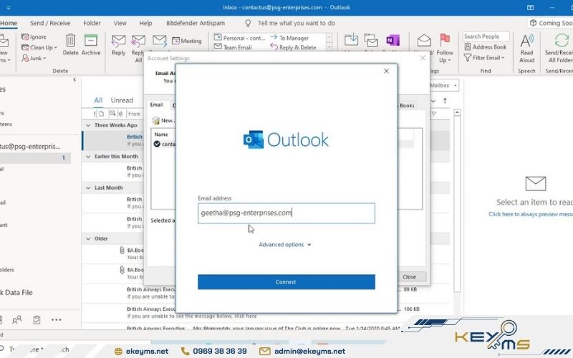Click in the Email address field
This screenshot has height=358, width=573.
tap(286, 213)
